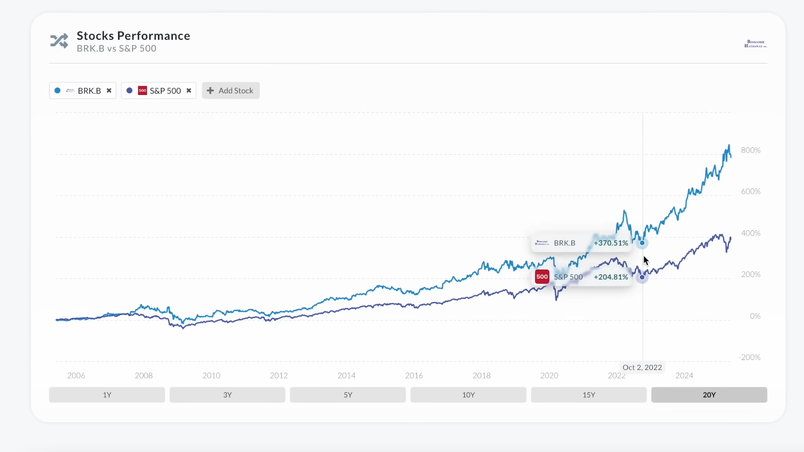The image size is (804, 452).
Task: Click the BRK.B logo inside its chip
Action: [70, 90]
